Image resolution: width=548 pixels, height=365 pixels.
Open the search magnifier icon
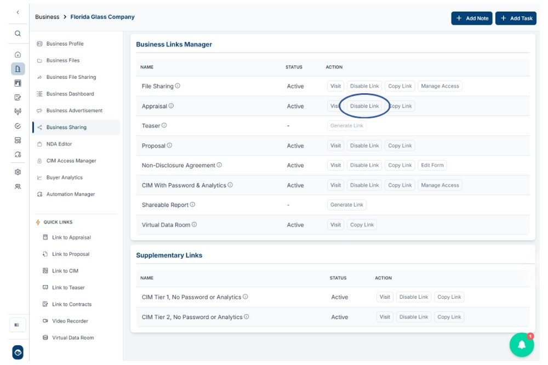click(18, 33)
